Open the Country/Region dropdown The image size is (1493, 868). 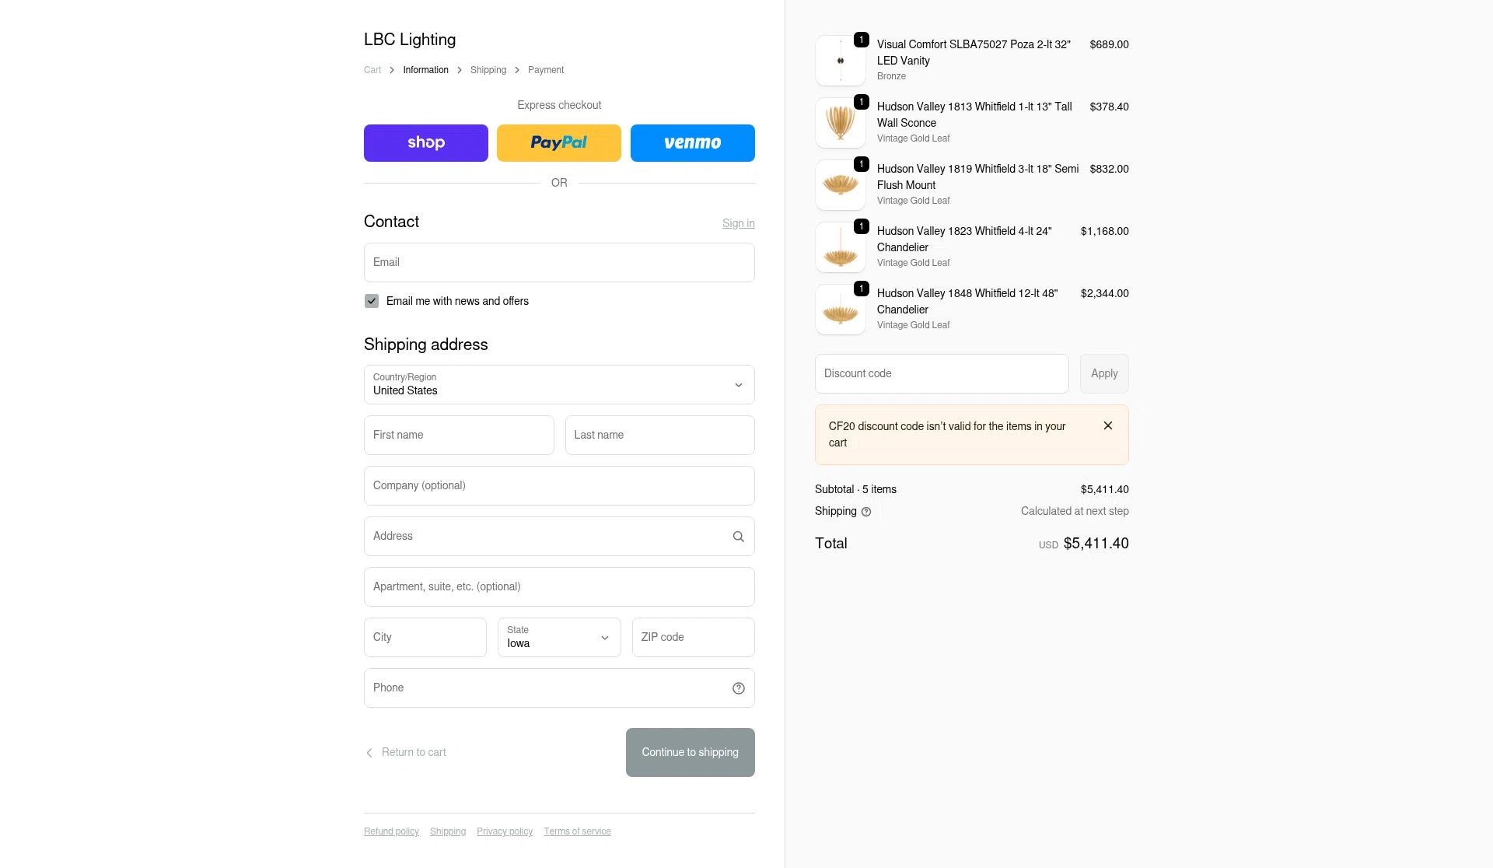click(558, 385)
